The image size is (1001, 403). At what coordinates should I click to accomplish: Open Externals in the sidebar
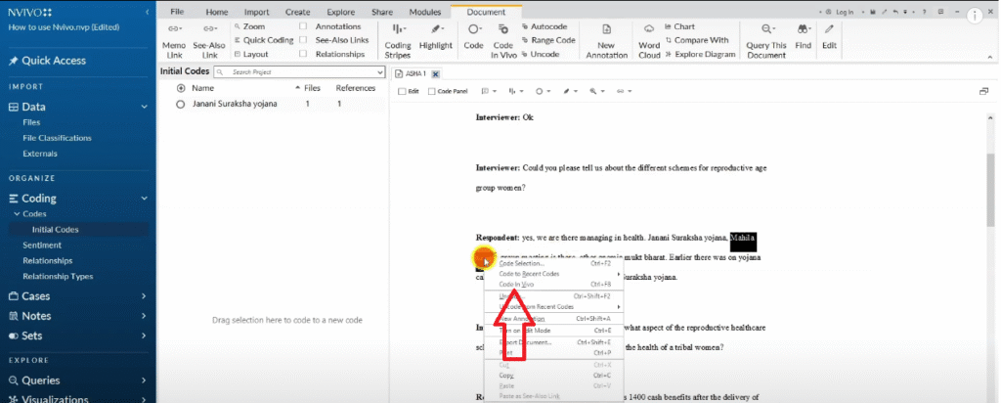tap(40, 154)
